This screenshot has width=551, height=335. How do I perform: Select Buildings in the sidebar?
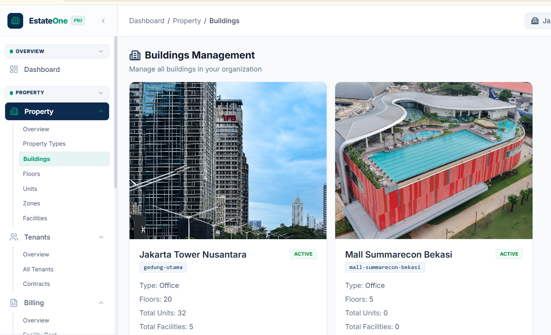[64, 159]
